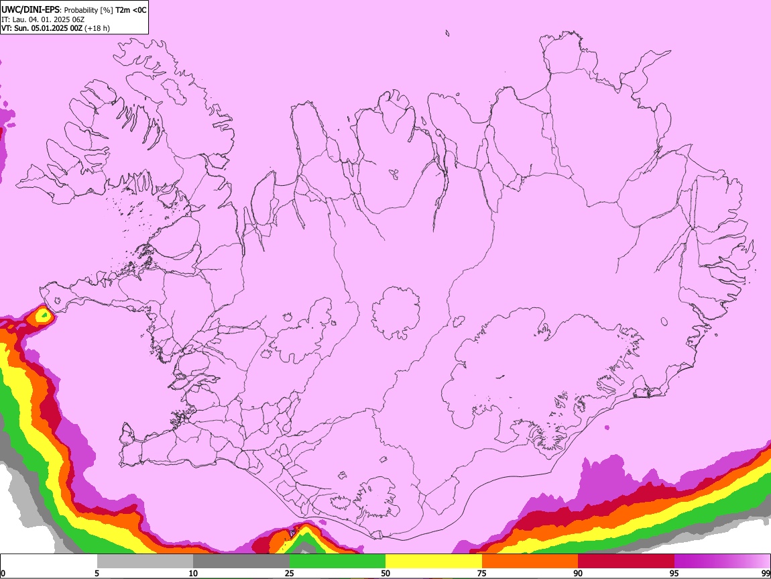Click the light gray 5-10 legend band
Screen dimensions: 771x579
coord(145,562)
